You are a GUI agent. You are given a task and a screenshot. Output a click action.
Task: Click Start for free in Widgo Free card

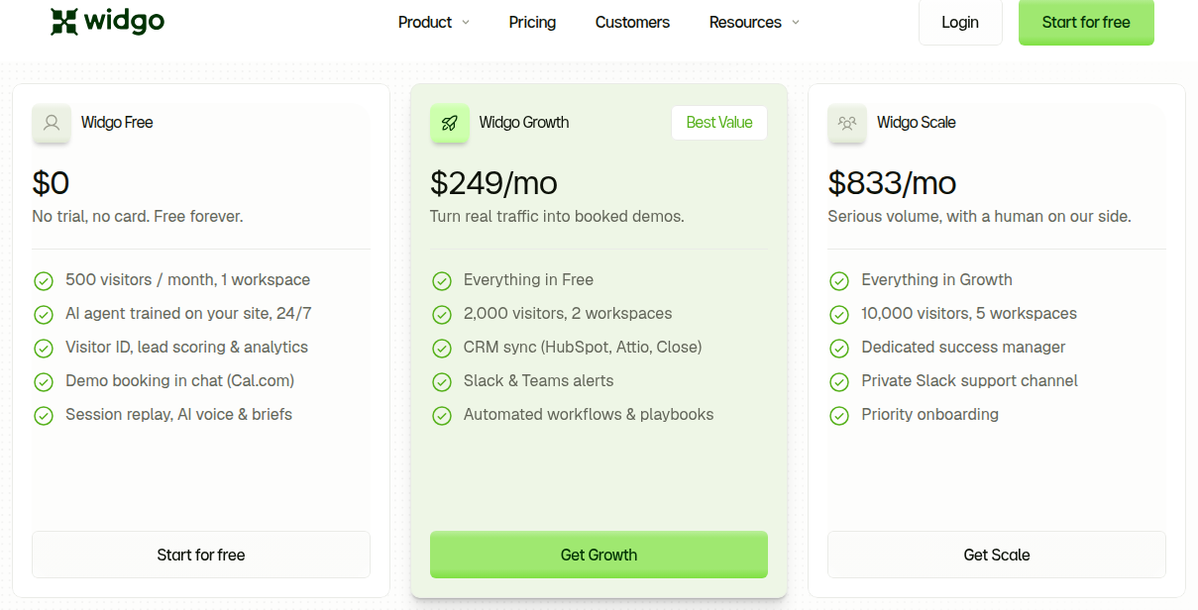(201, 555)
